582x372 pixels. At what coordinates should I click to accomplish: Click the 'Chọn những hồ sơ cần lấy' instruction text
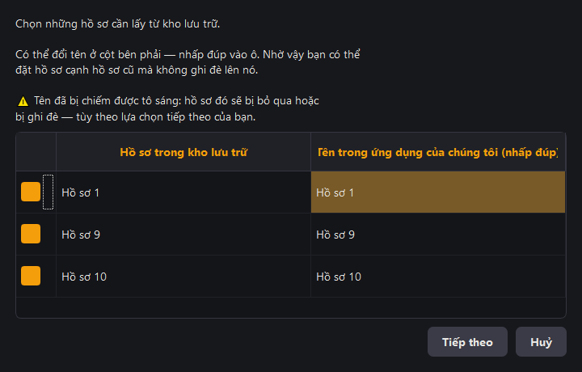click(118, 24)
